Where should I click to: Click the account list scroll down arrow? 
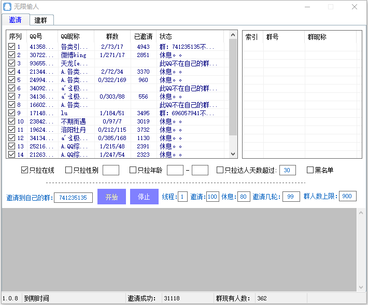pyautogui.click(x=233, y=154)
